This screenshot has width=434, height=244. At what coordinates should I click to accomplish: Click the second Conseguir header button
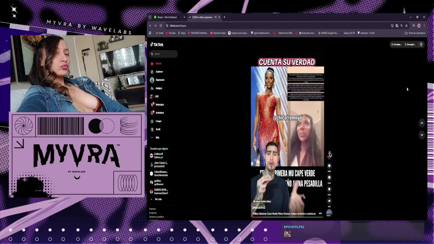pos(410,44)
